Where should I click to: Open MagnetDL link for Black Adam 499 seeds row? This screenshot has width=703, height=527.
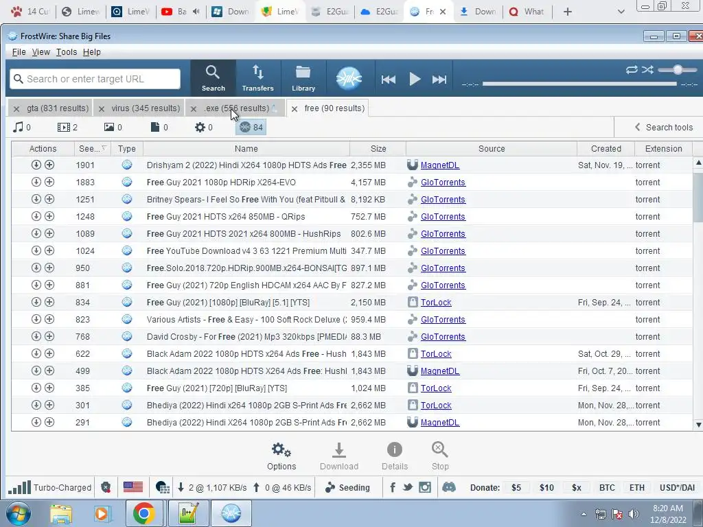pos(440,371)
